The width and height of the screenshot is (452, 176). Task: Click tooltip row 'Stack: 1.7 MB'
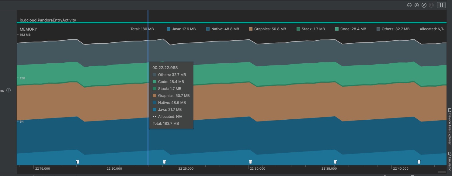tap(167, 89)
